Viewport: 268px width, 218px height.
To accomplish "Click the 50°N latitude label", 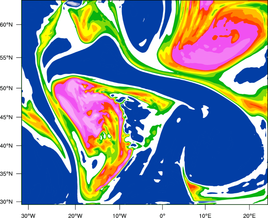I will [6, 88].
